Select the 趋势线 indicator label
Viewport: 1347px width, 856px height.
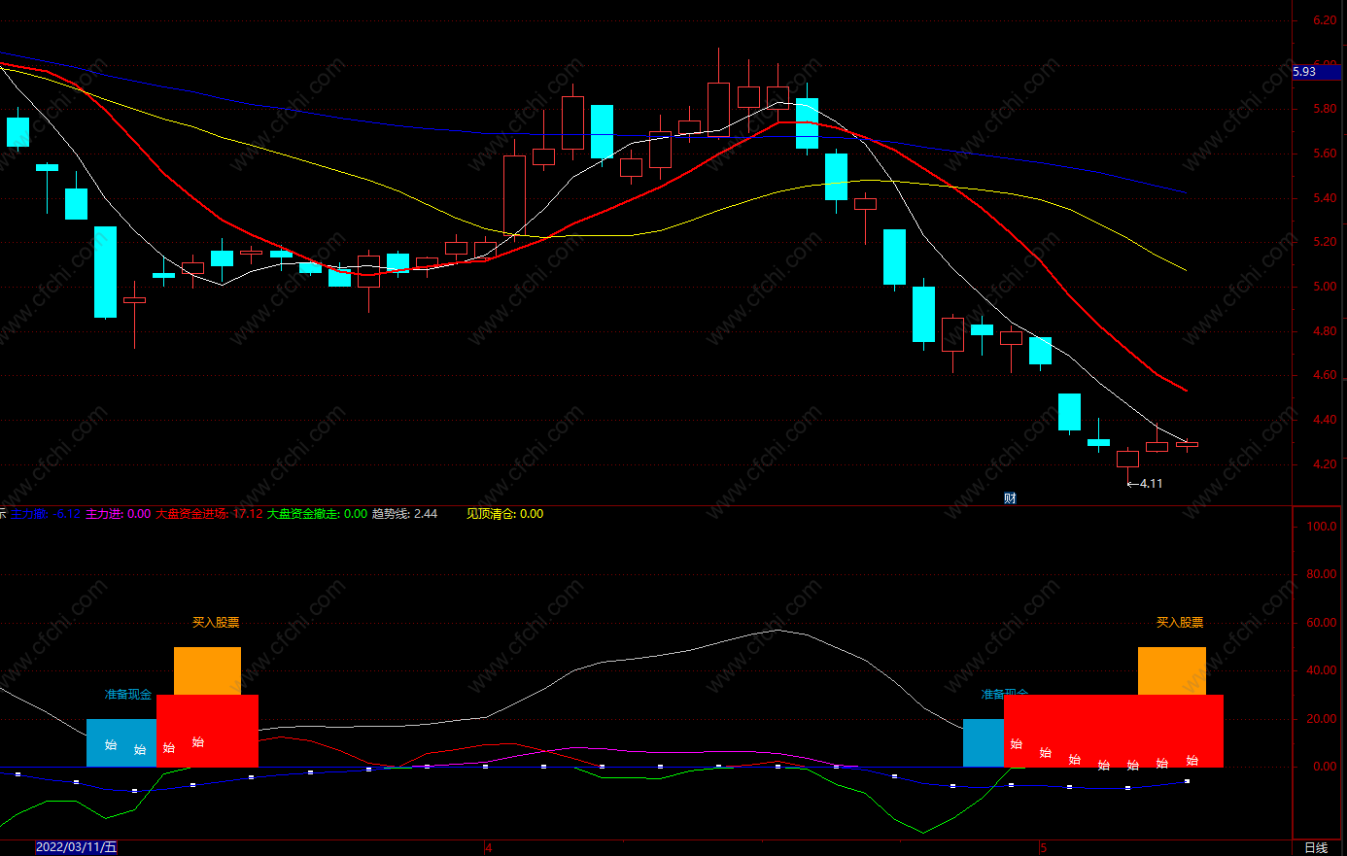pyautogui.click(x=404, y=514)
